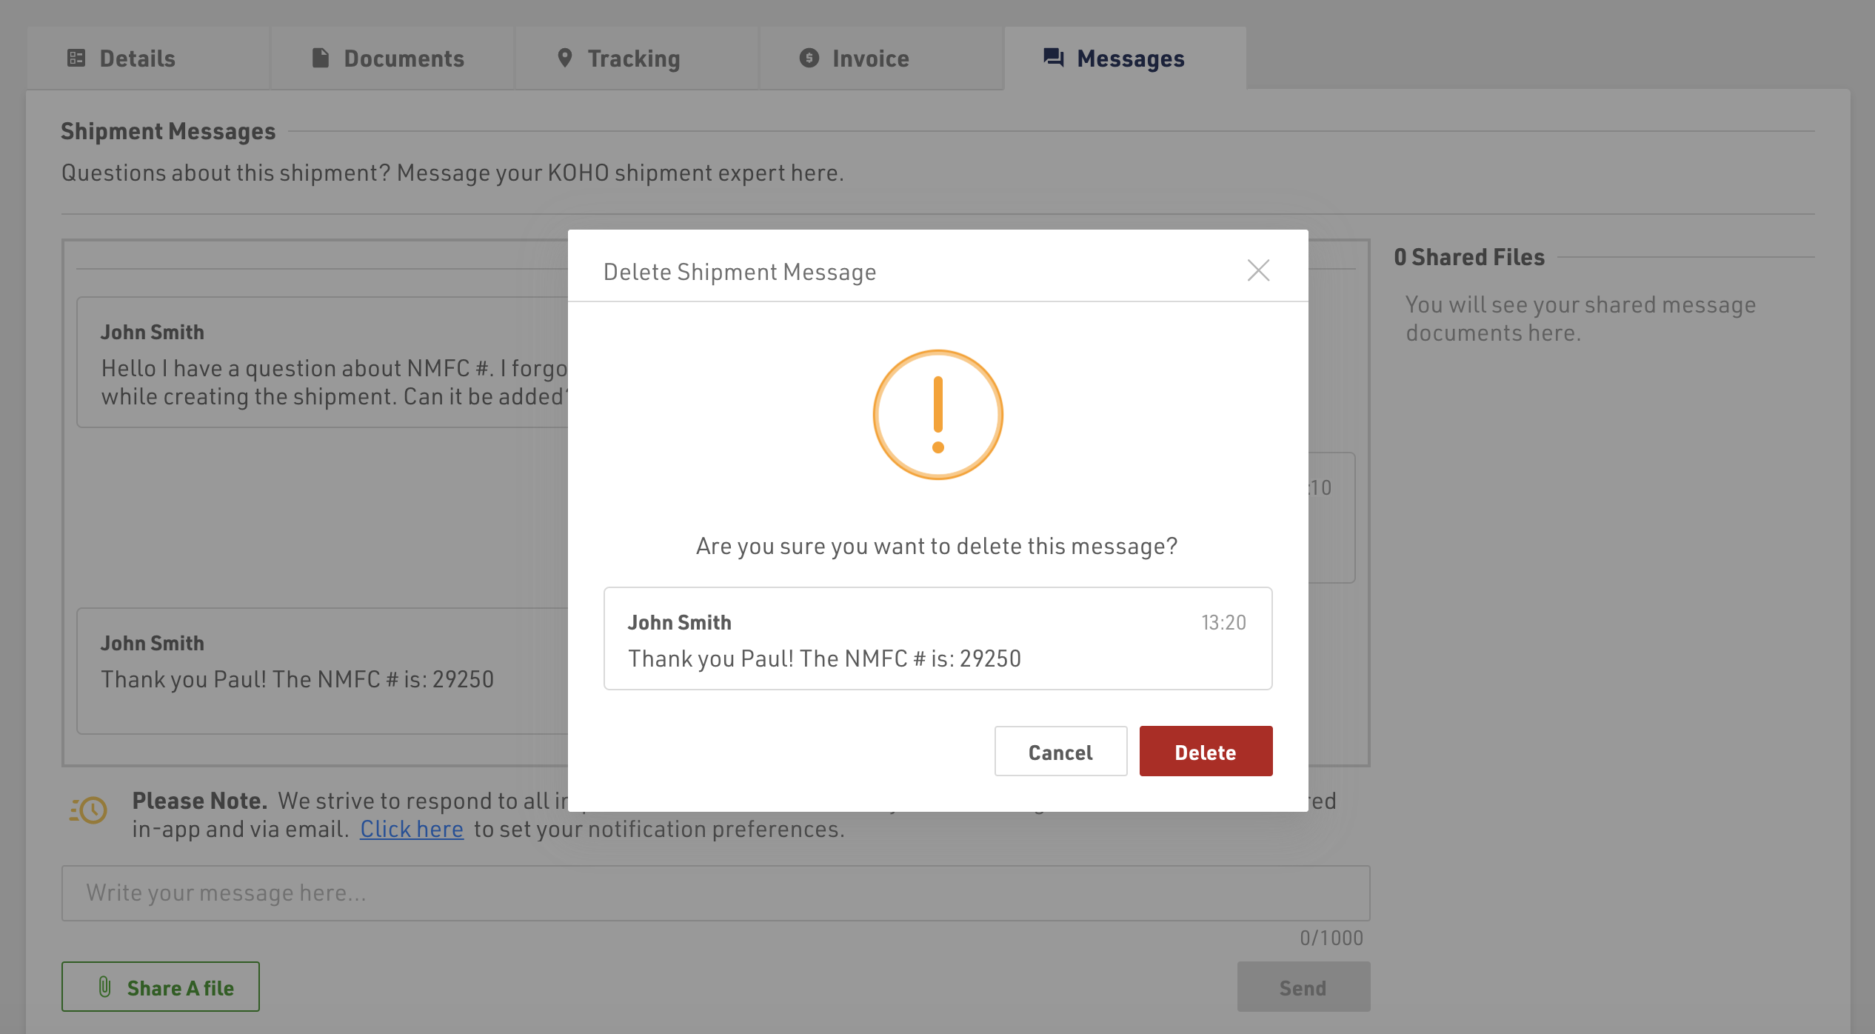Click the Details tab grid icon
The width and height of the screenshot is (1875, 1034).
tap(76, 58)
